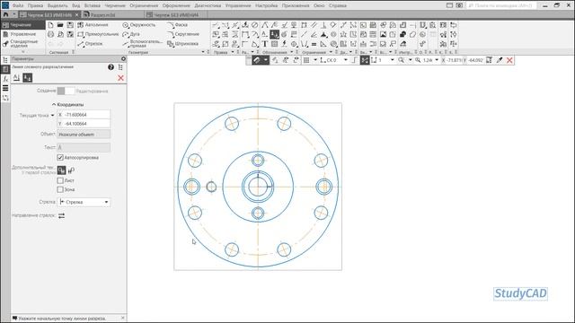The height and width of the screenshot is (323, 575).
Task: Click the fx variables icon in the left sidebar
Action: click(5, 79)
